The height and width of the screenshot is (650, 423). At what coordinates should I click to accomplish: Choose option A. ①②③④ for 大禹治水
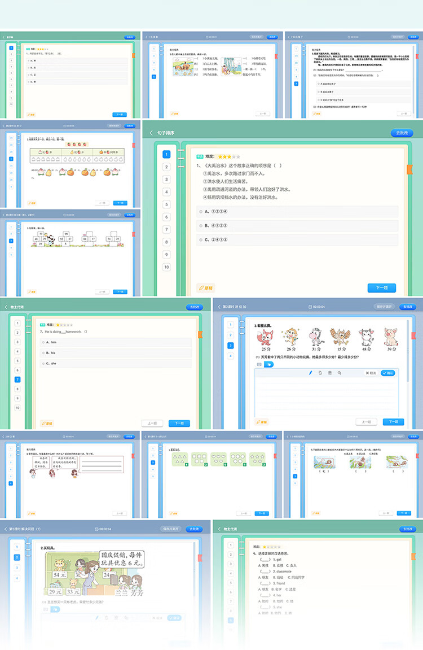(297, 211)
